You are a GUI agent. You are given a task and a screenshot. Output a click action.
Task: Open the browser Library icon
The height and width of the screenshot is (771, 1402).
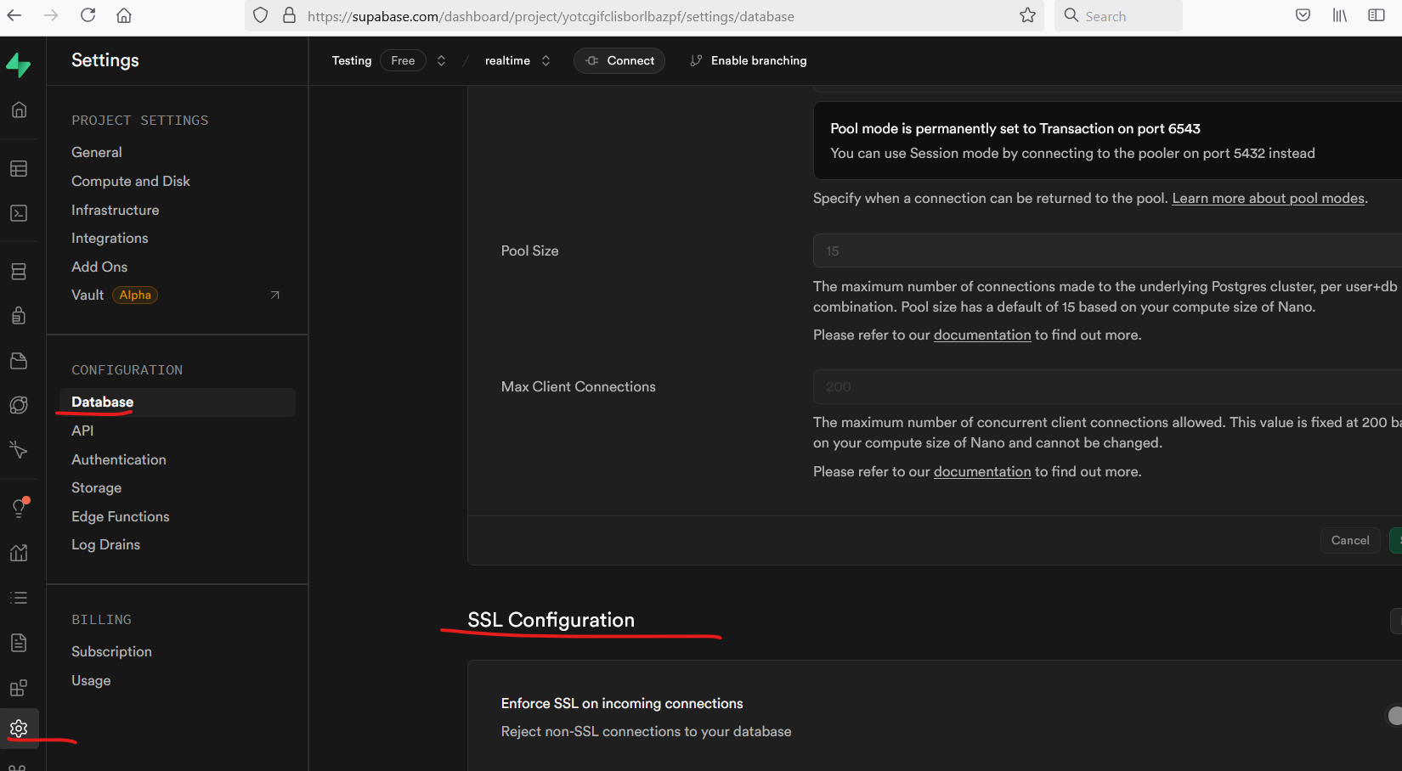[1340, 15]
